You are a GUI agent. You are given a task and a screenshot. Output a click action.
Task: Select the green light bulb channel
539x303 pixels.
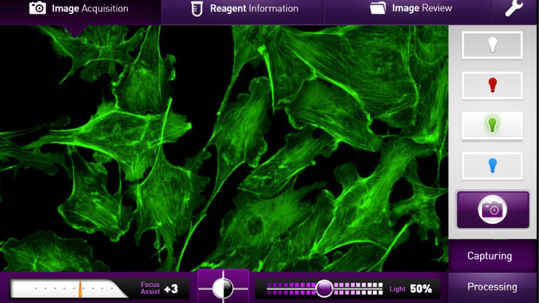492,125
